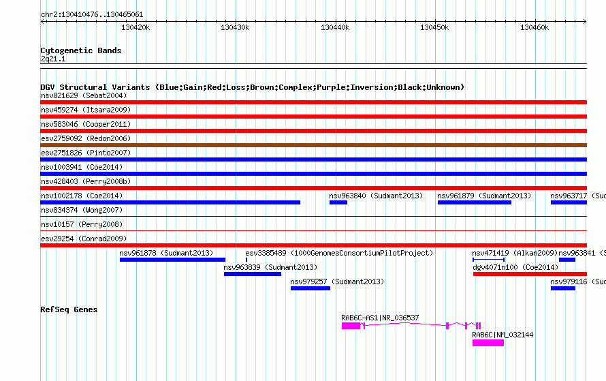This screenshot has height=381, width=606.
Task: Click the 2q21.1 cytogenetic band label
Action: click(53, 59)
